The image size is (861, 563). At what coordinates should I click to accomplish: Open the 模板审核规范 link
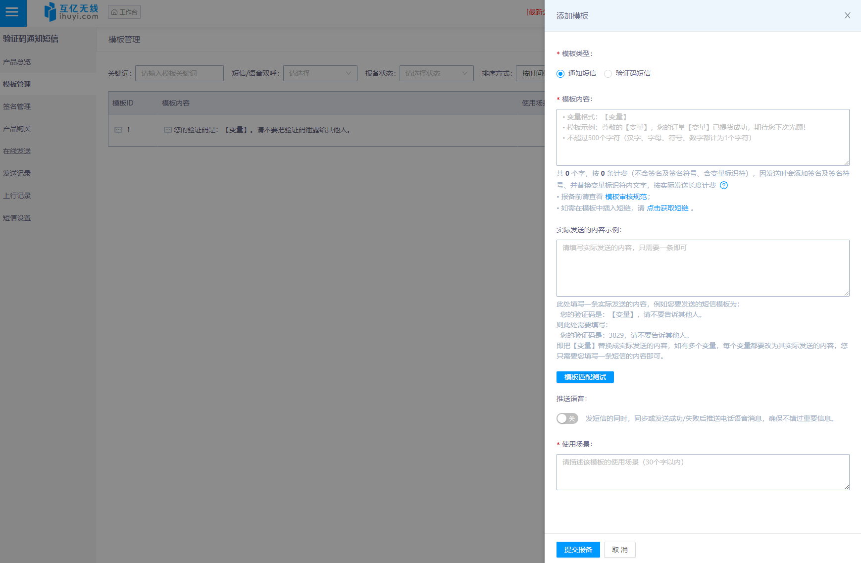[x=626, y=197]
